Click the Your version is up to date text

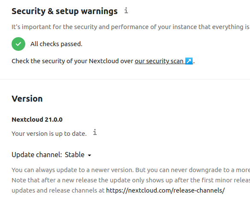coord(49,134)
